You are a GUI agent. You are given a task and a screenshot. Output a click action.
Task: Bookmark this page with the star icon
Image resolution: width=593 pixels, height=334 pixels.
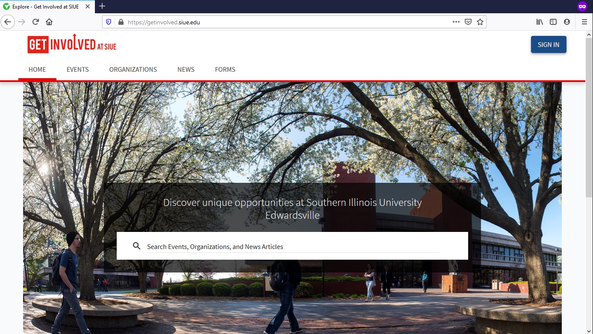pos(480,22)
